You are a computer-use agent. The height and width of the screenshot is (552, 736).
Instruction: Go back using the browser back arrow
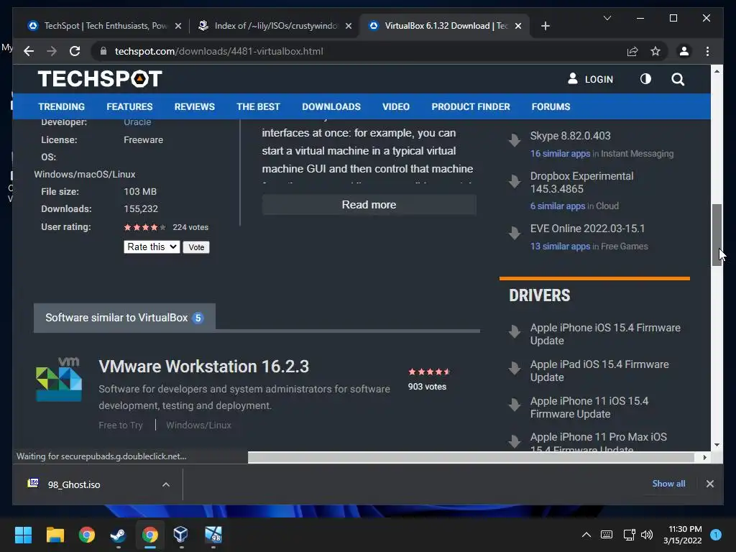29,51
